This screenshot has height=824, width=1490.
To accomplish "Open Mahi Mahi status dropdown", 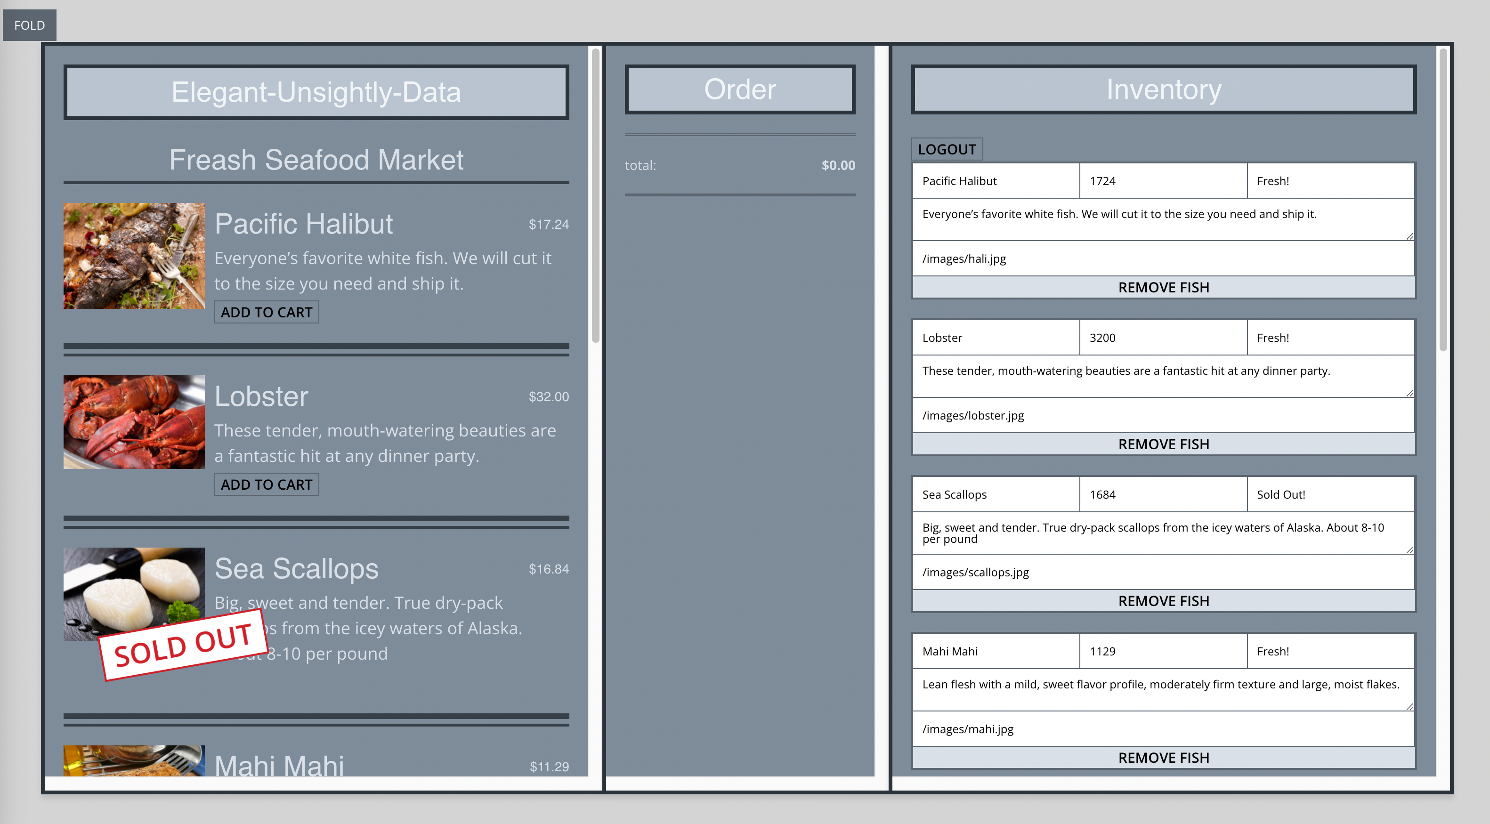I will [x=1330, y=651].
